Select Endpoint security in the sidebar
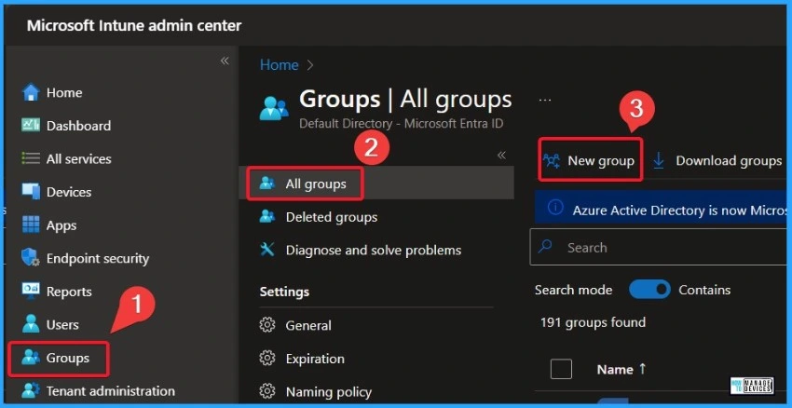Viewport: 792px width, 408px height. 98,259
